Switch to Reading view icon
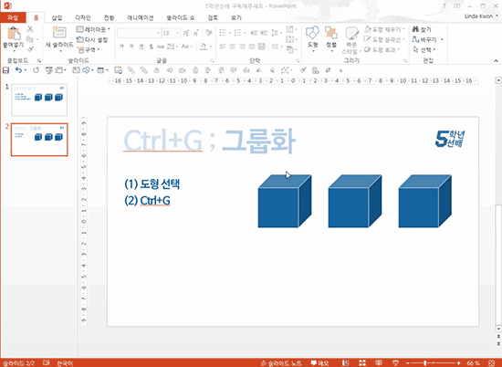The width and height of the screenshot is (502, 367). click(379, 362)
